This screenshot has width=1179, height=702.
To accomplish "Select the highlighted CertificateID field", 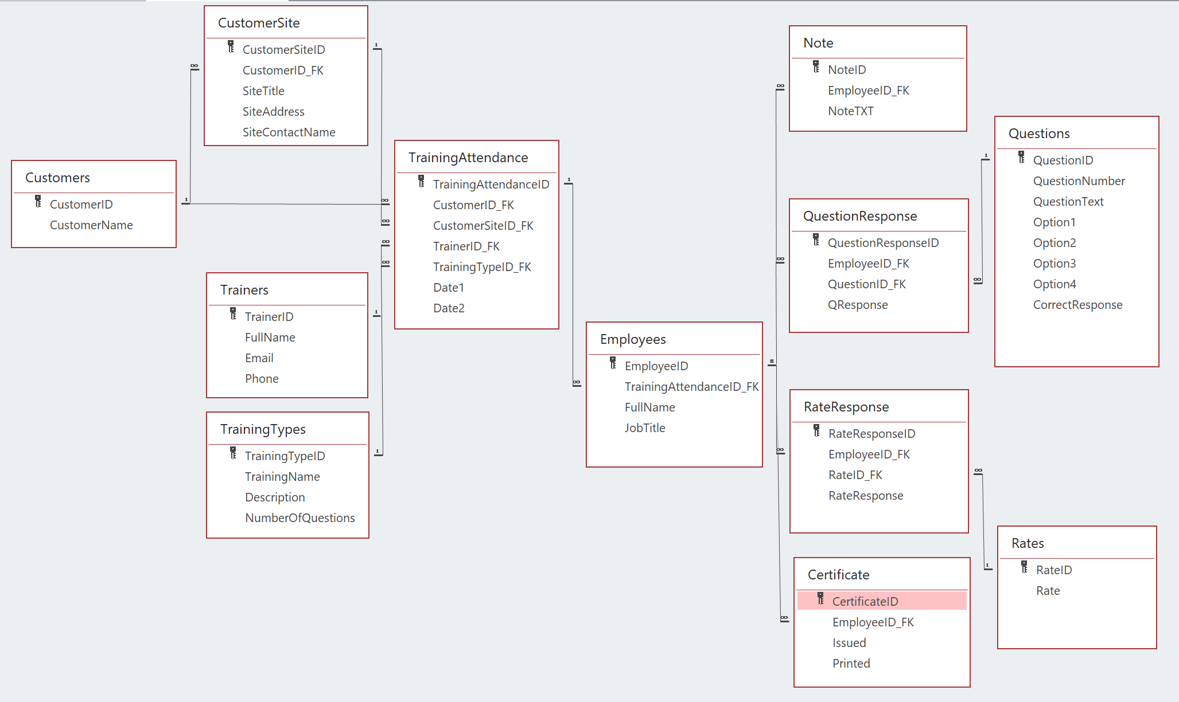I will [x=865, y=601].
